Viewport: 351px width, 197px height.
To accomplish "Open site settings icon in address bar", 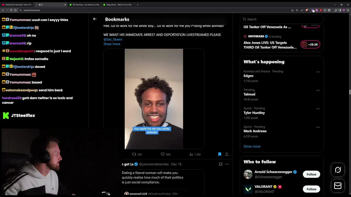I will [21, 10].
